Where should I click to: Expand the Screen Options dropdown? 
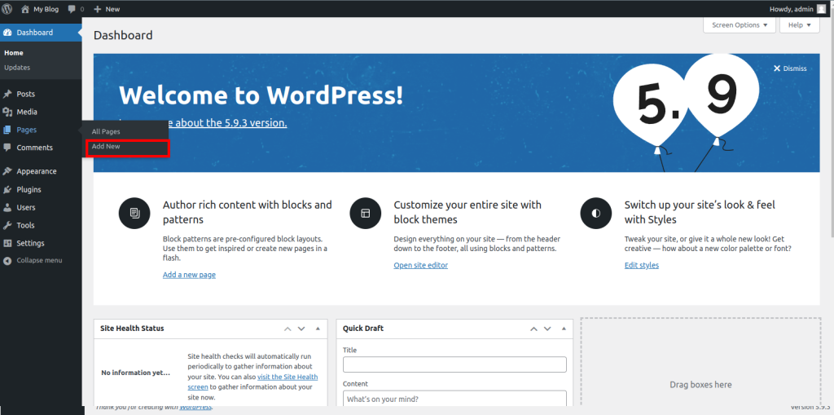coord(740,25)
